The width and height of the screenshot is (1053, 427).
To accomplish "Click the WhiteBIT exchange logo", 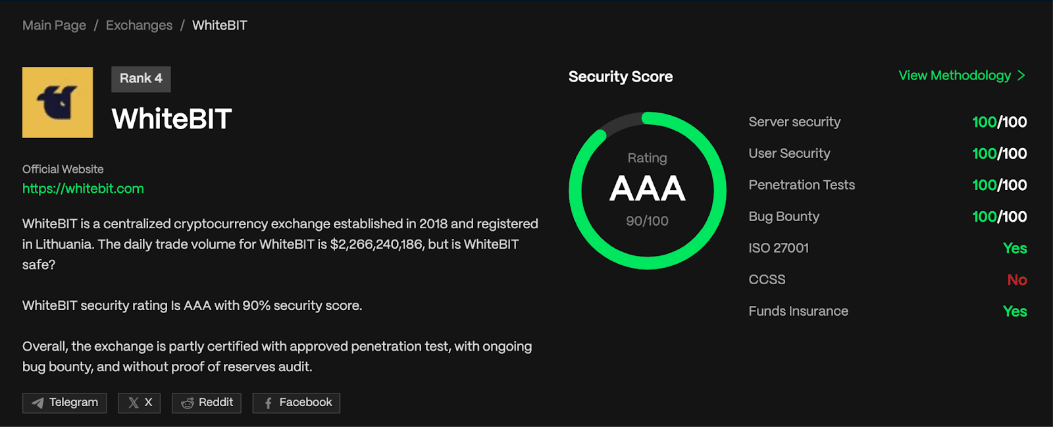I will pos(57,102).
